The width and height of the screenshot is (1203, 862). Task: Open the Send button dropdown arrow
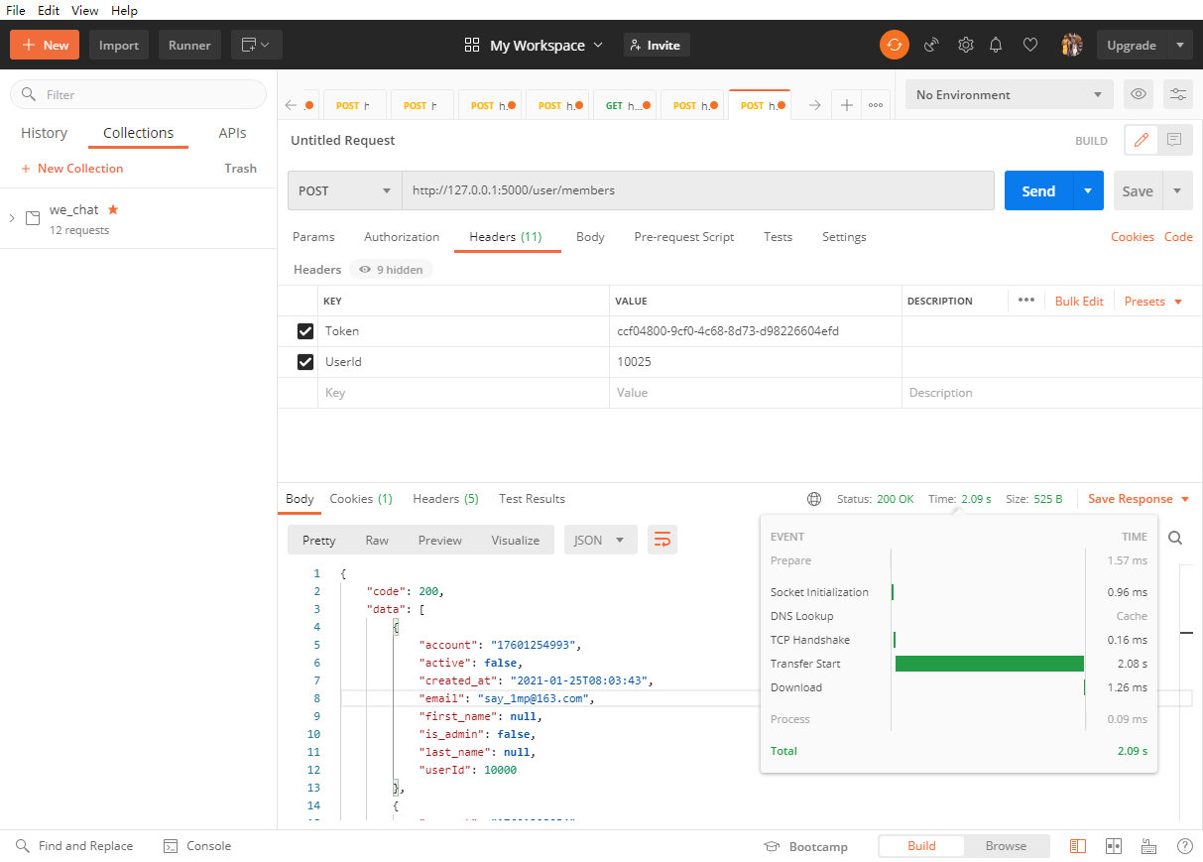[x=1089, y=190]
